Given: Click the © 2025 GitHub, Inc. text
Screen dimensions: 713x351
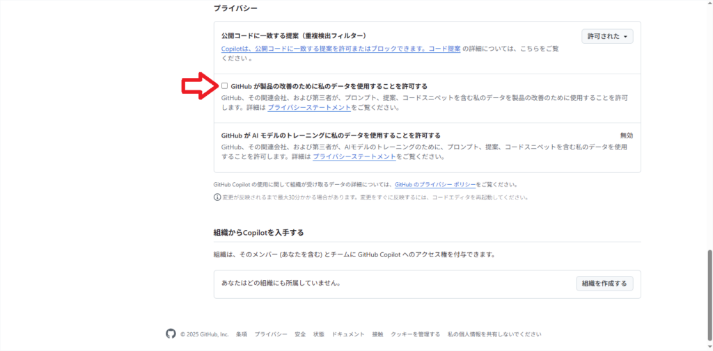Looking at the screenshot, I should point(204,334).
